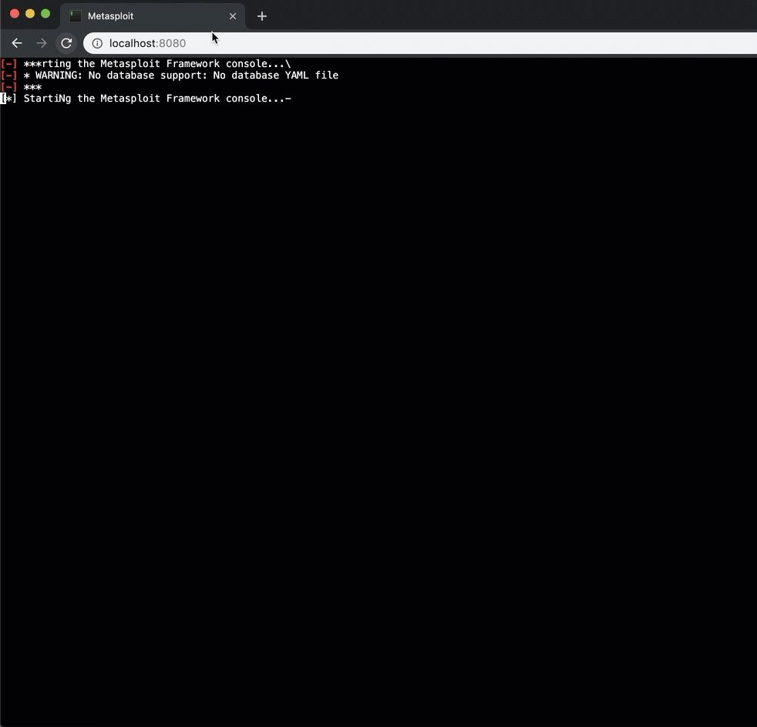Close the Metasploit tab
This screenshot has width=757, height=727.
(x=233, y=16)
